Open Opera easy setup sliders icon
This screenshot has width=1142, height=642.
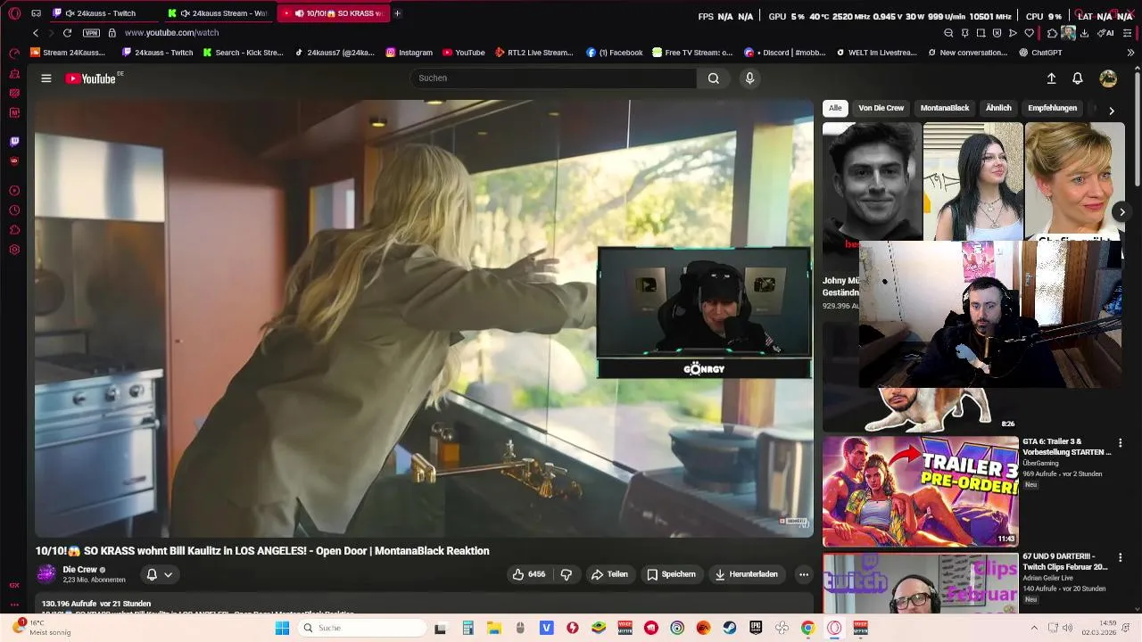[1129, 33]
